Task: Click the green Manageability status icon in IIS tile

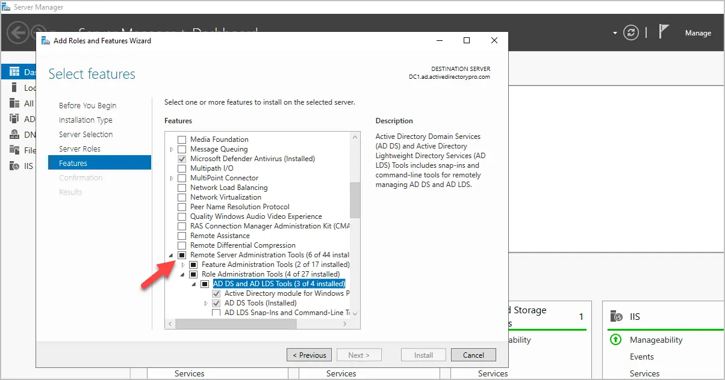Action: click(x=615, y=340)
